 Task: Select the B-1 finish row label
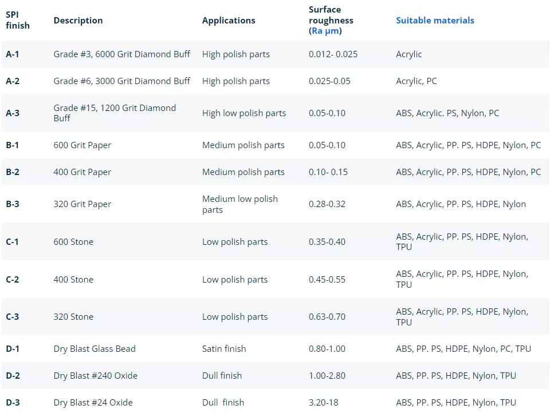coord(13,145)
